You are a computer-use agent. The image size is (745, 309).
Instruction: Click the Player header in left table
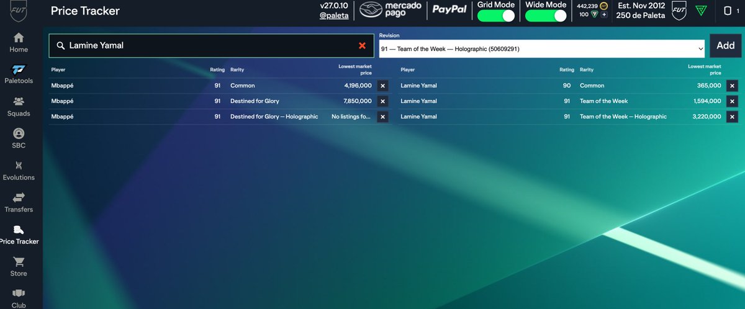[x=58, y=70]
